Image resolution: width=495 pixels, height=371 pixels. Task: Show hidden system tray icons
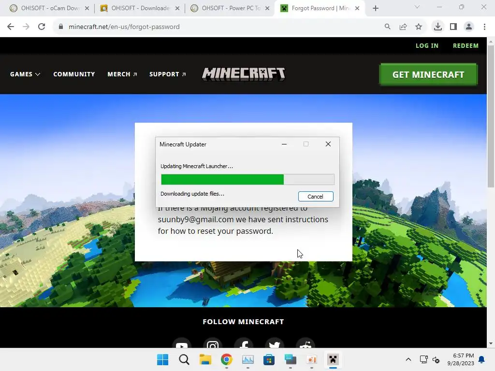point(408,359)
